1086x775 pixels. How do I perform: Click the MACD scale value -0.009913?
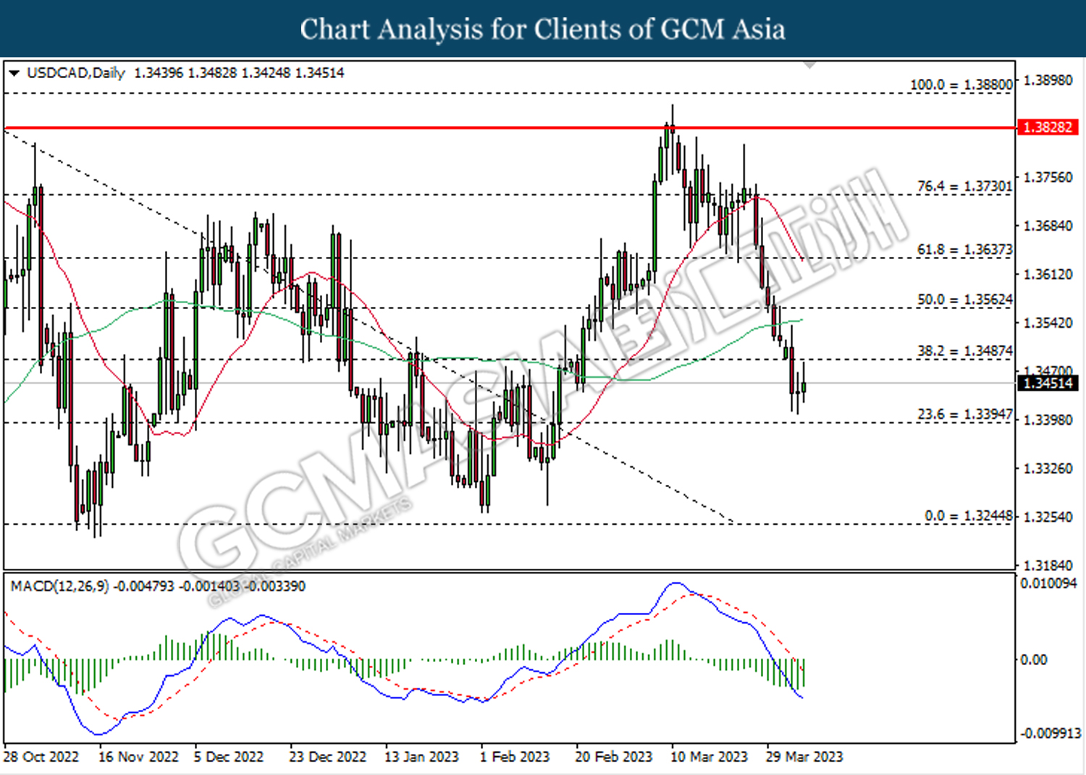click(x=1051, y=734)
